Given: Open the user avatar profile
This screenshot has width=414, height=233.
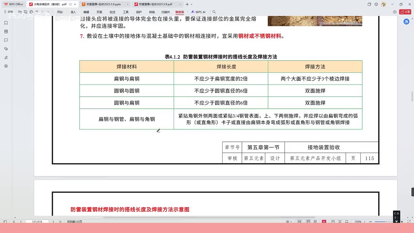Looking at the screenshot, I should coord(384,4).
